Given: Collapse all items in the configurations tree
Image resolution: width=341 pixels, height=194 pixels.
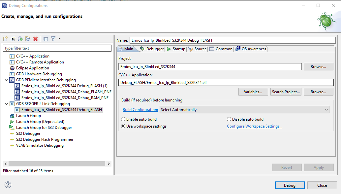Looking at the screenshot, I should [x=45, y=39].
